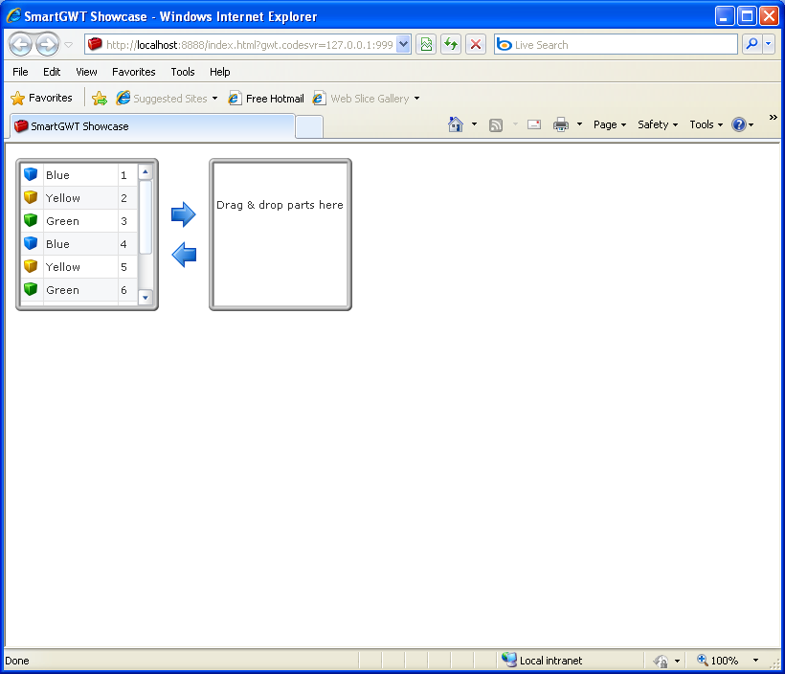Image resolution: width=785 pixels, height=674 pixels.
Task: Open the Help question mark icon
Action: pos(739,124)
